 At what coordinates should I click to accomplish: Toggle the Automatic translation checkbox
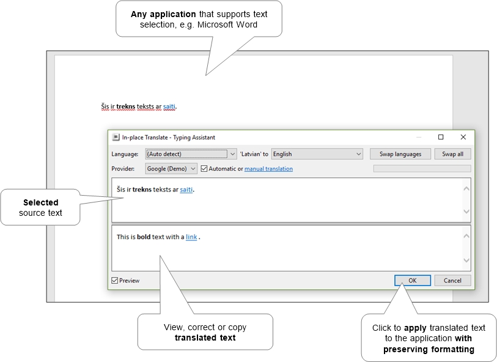(204, 169)
